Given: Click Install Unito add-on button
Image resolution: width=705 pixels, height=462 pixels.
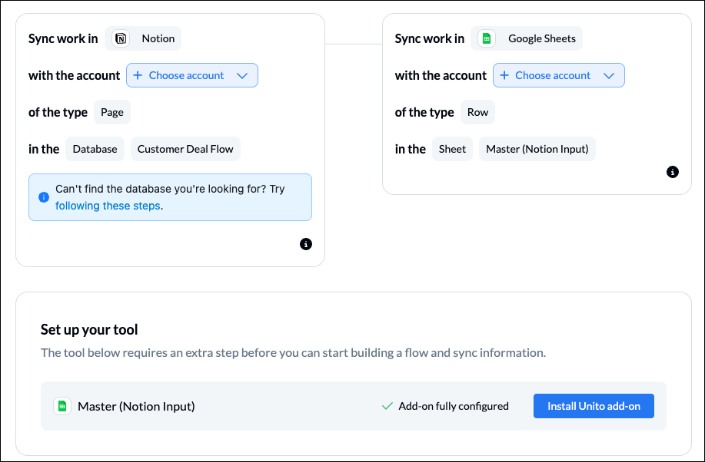Looking at the screenshot, I should pyautogui.click(x=594, y=406).
